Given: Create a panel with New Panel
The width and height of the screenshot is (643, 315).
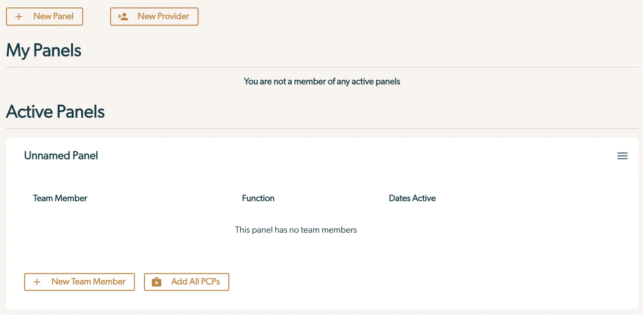Looking at the screenshot, I should coord(45,16).
